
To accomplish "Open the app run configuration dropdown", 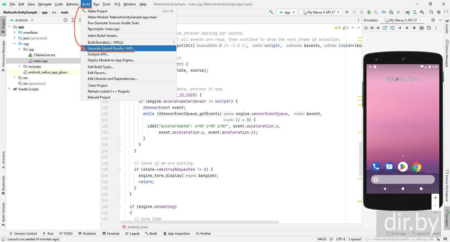I will coord(287,12).
